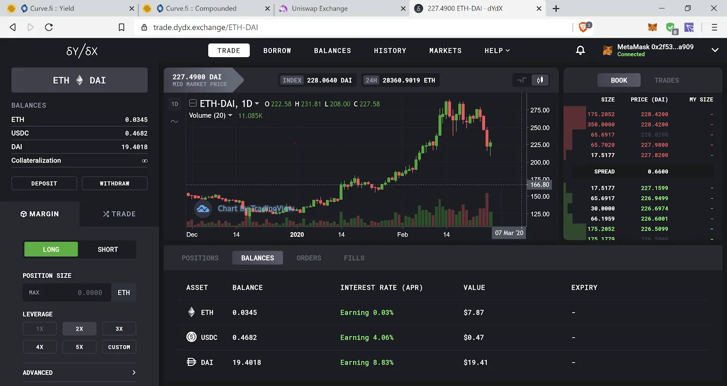This screenshot has height=386, width=727.
Task: Collapse the ETH-DAI chart legend box
Action: [193, 103]
